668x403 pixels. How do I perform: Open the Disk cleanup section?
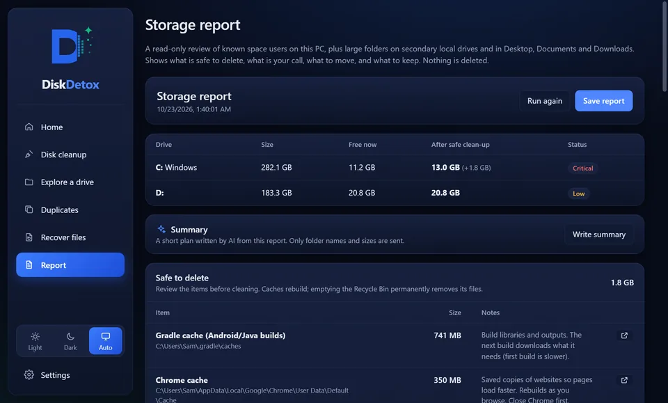pyautogui.click(x=70, y=155)
